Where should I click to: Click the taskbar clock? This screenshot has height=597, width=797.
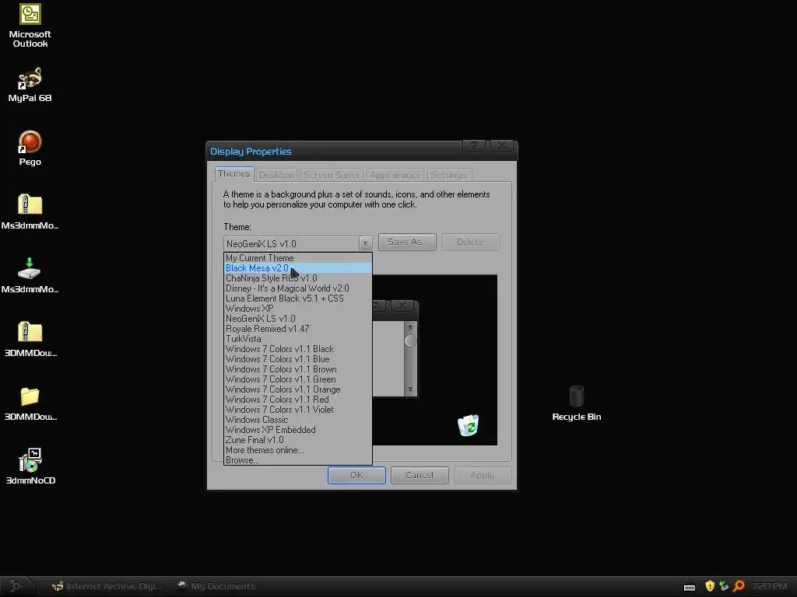coord(770,586)
